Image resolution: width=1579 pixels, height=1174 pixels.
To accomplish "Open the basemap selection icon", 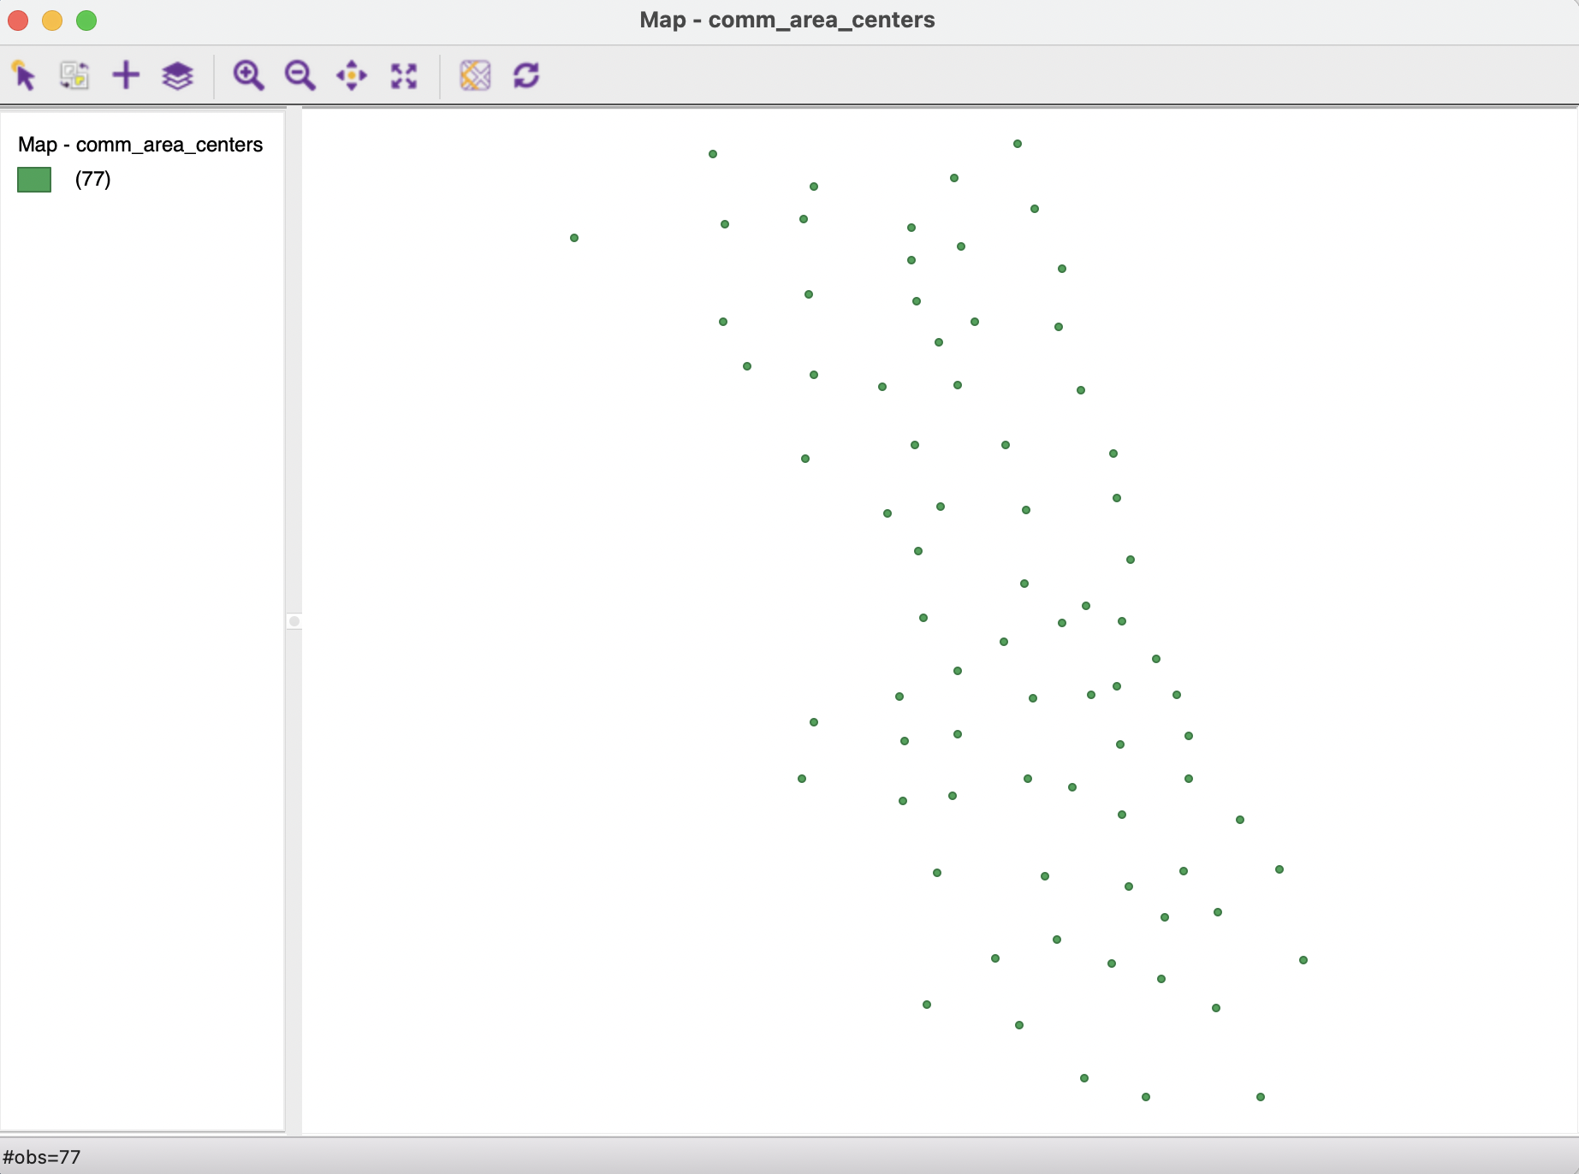I will pos(475,75).
